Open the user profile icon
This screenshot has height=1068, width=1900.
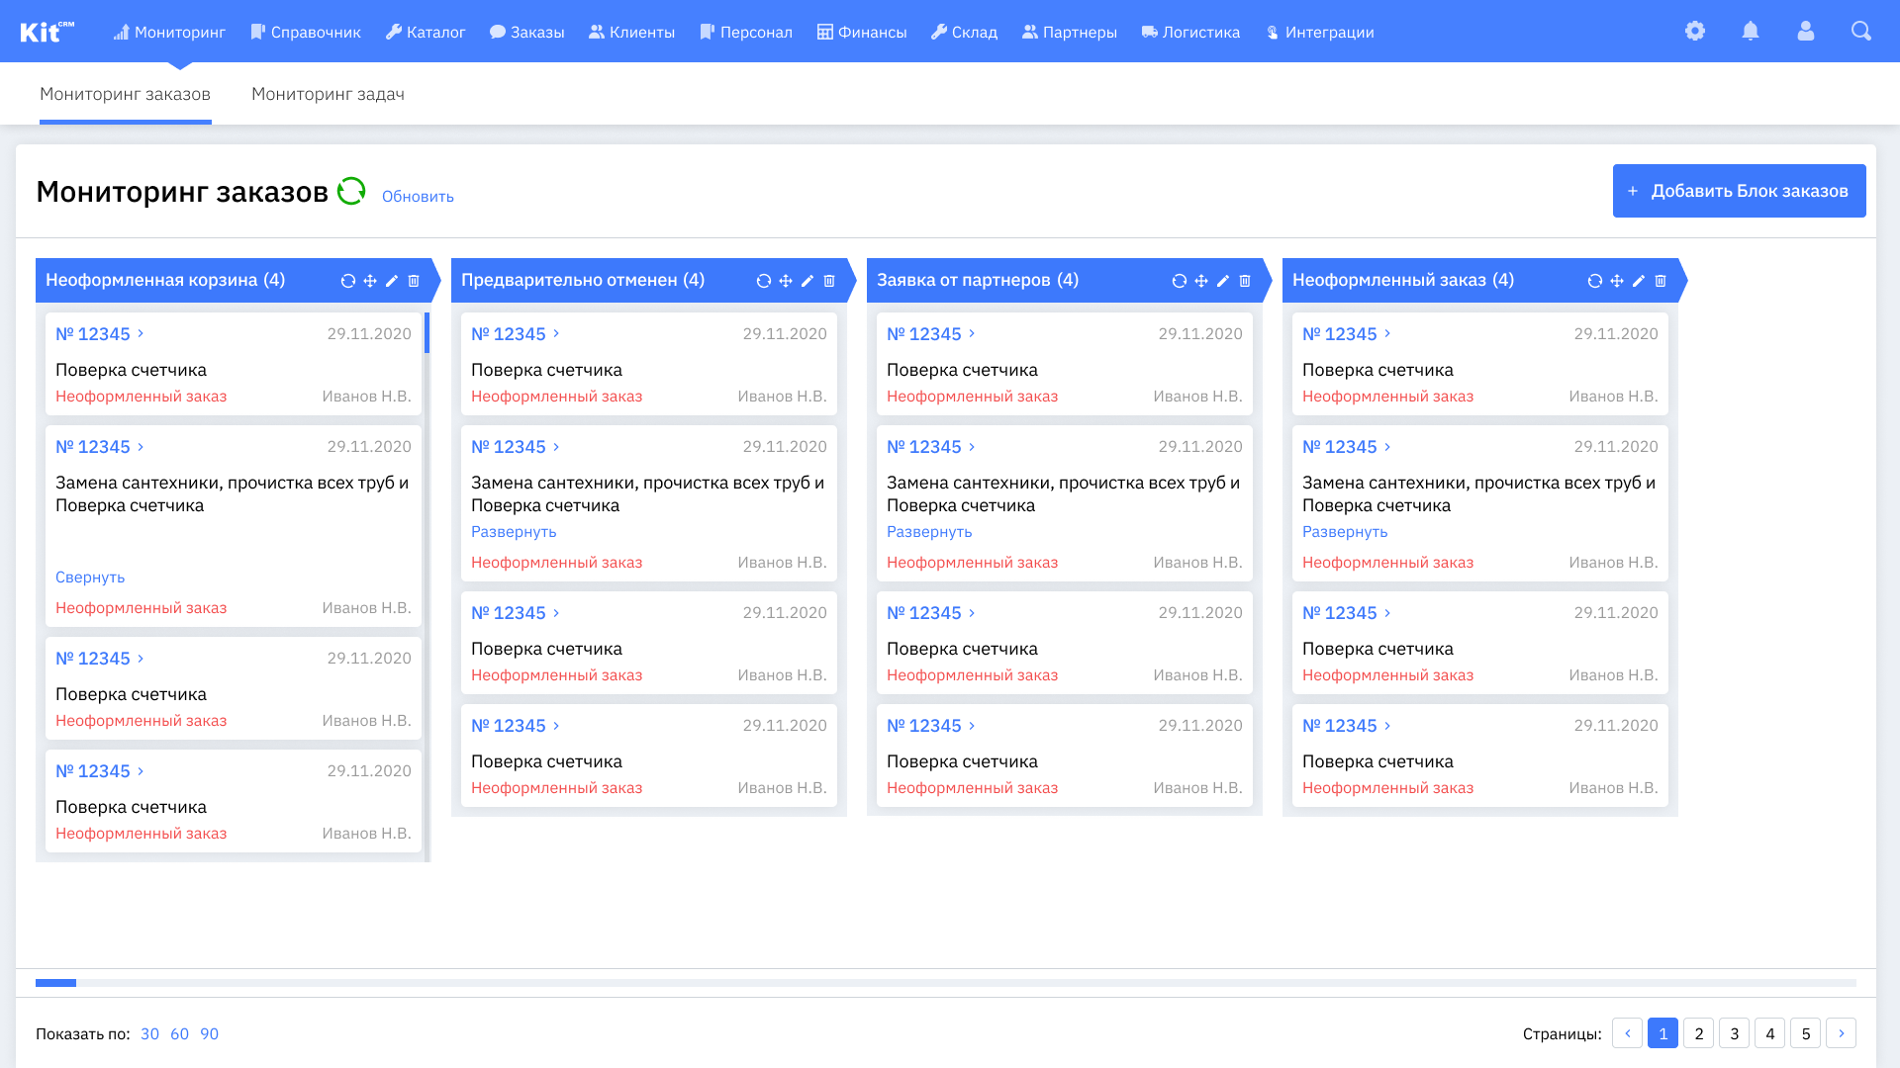pyautogui.click(x=1806, y=32)
